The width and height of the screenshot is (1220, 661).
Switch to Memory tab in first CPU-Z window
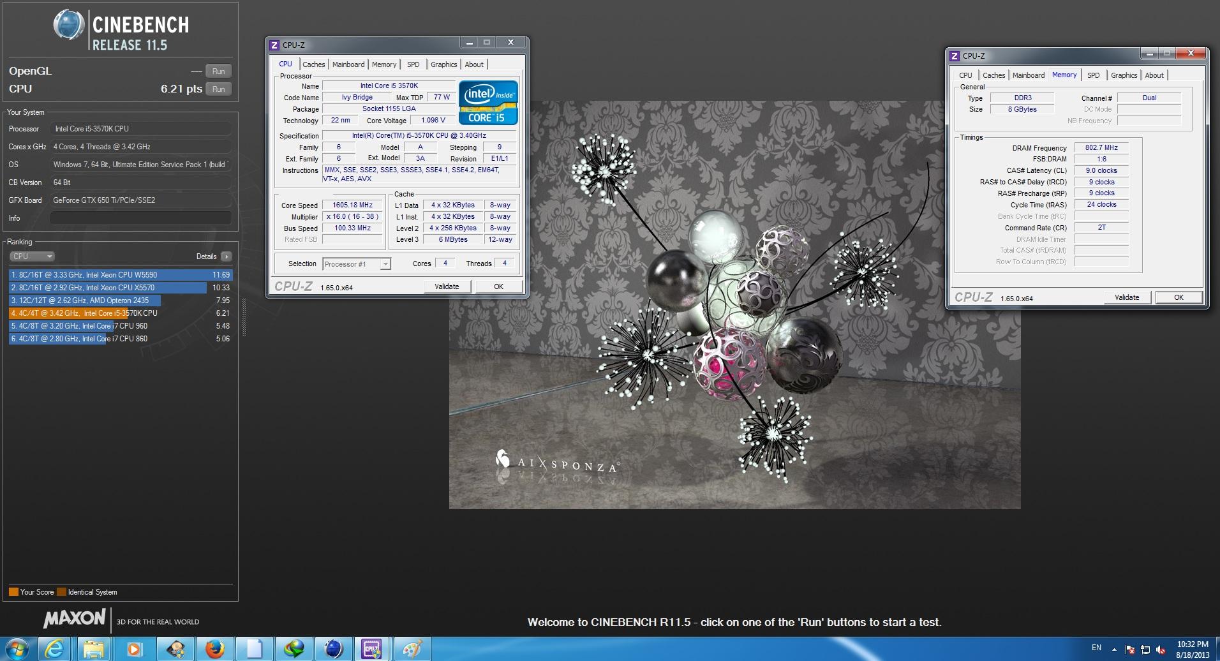(384, 64)
